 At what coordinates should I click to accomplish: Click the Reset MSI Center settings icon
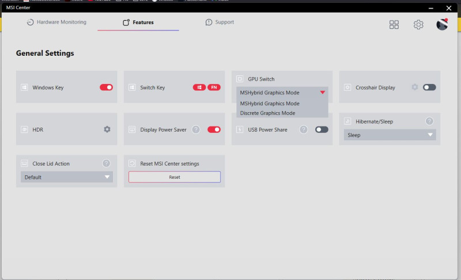pyautogui.click(x=132, y=163)
